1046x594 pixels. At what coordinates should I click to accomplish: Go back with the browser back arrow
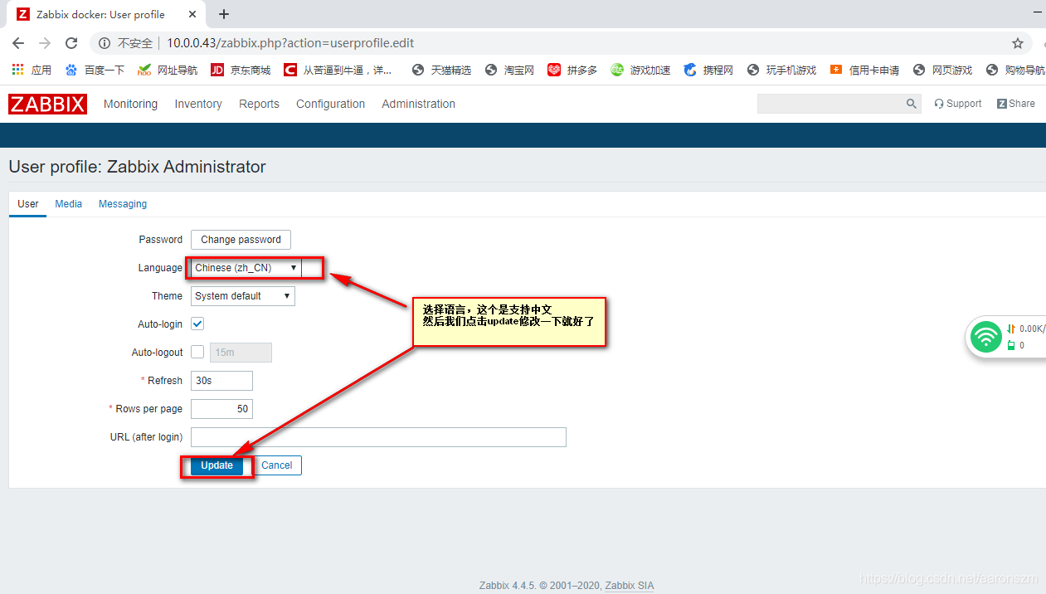click(x=18, y=43)
